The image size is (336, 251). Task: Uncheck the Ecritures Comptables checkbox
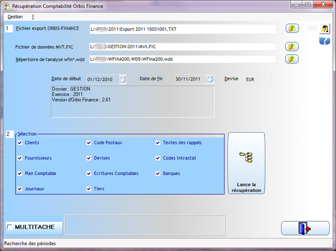pyautogui.click(x=89, y=174)
